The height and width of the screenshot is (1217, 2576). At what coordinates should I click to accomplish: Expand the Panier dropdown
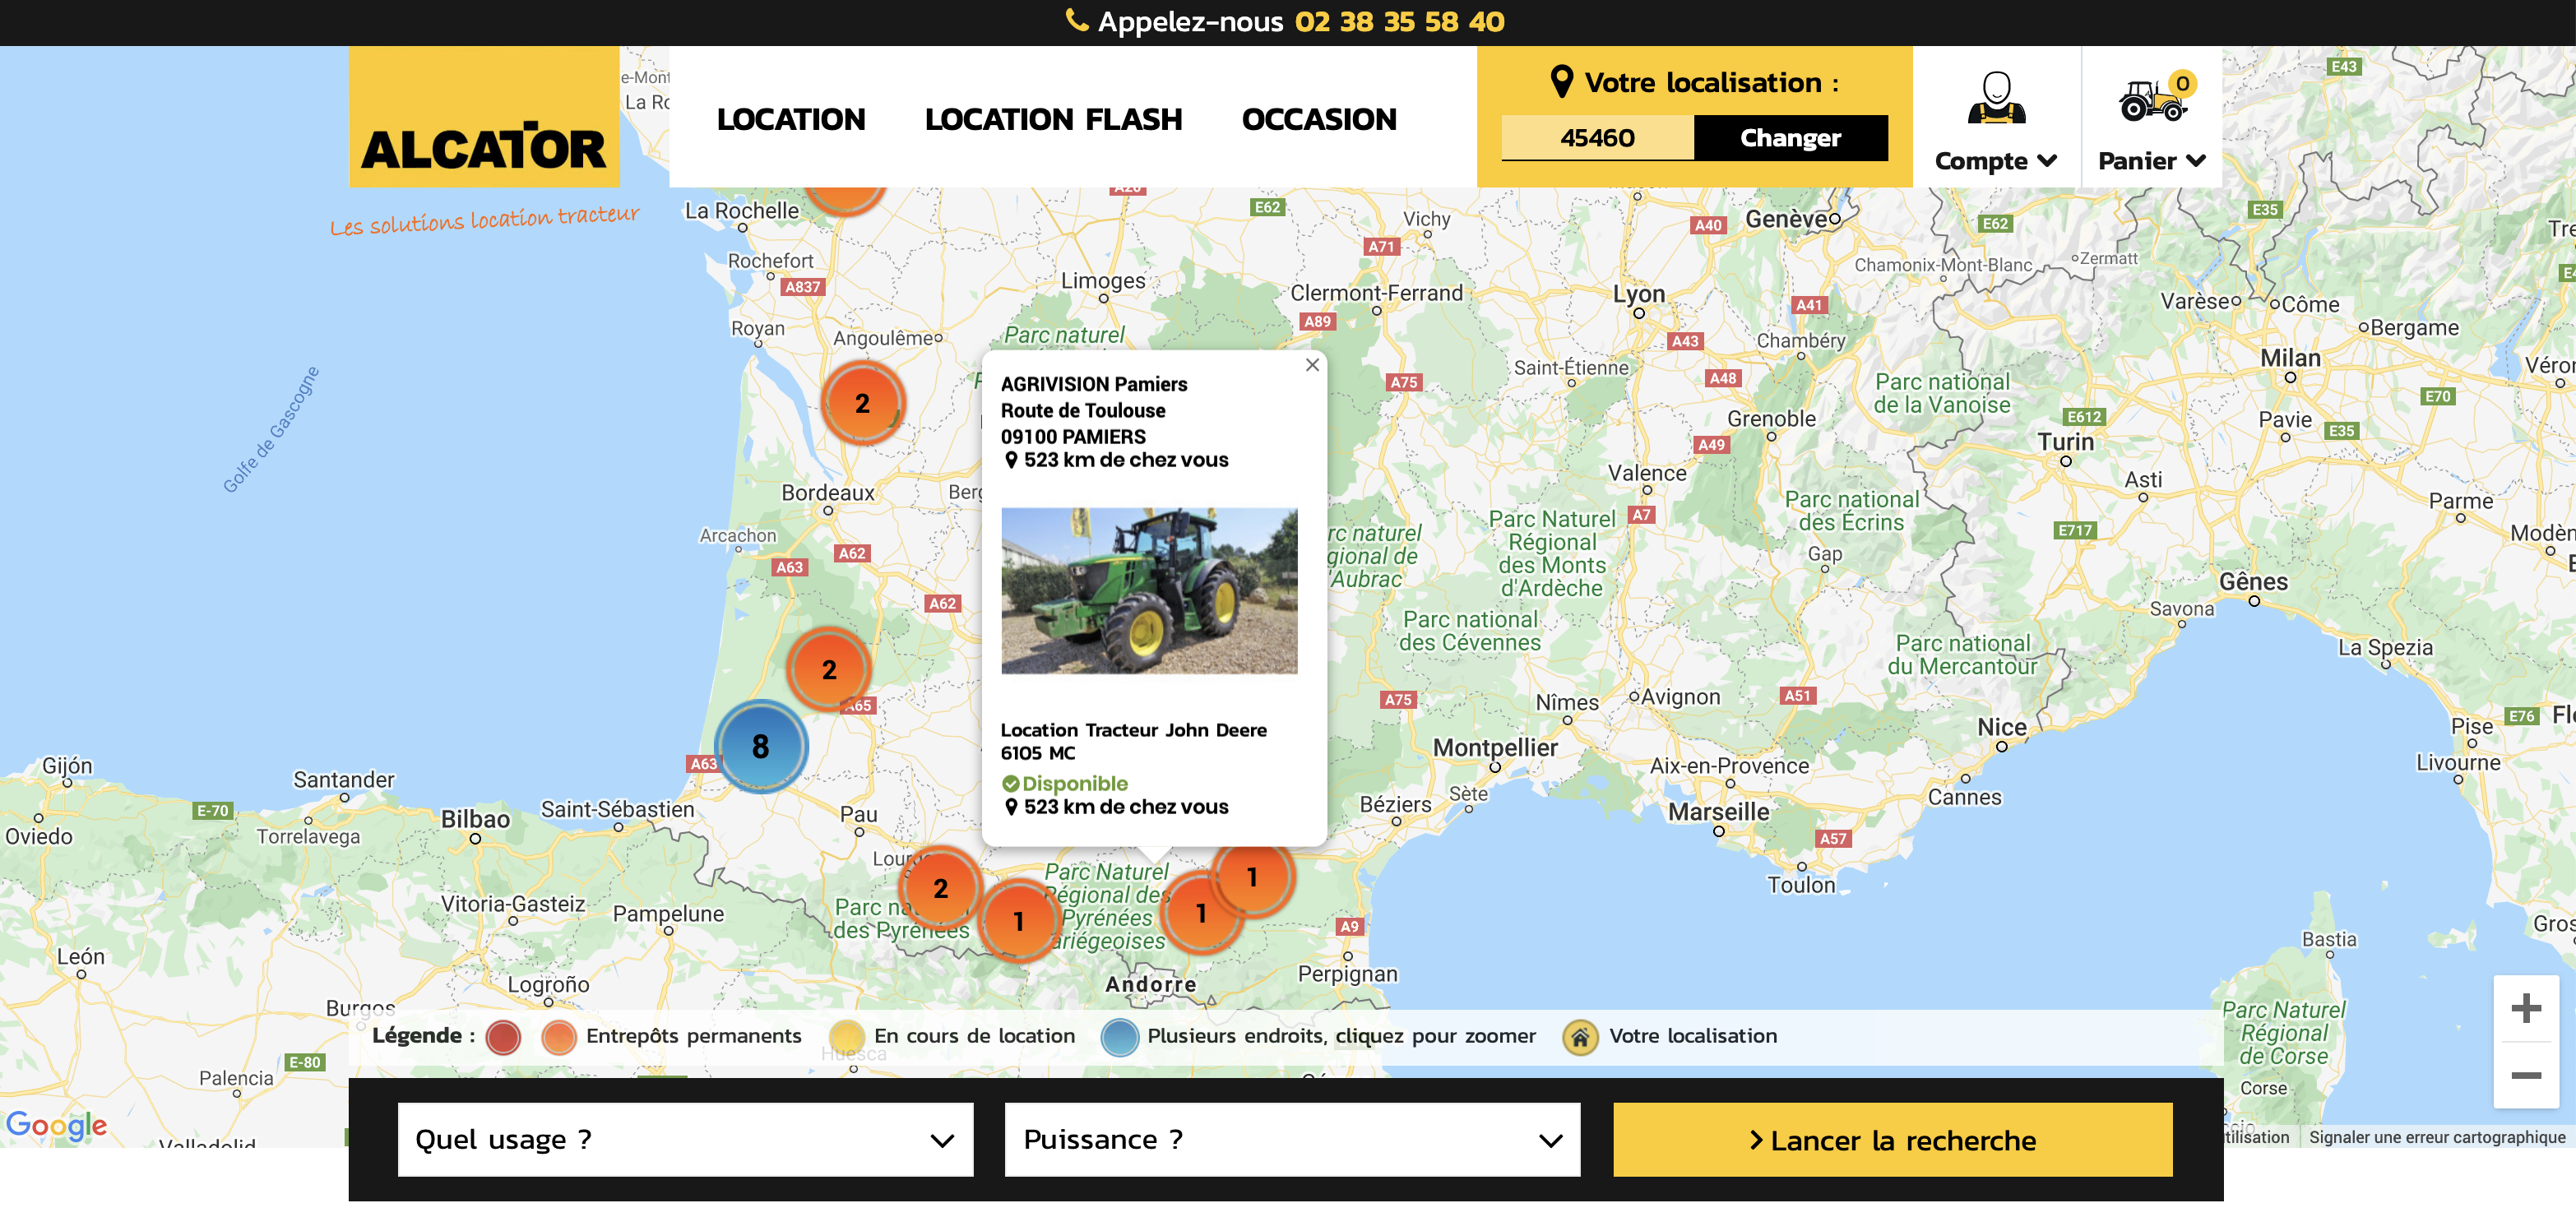tap(2152, 161)
